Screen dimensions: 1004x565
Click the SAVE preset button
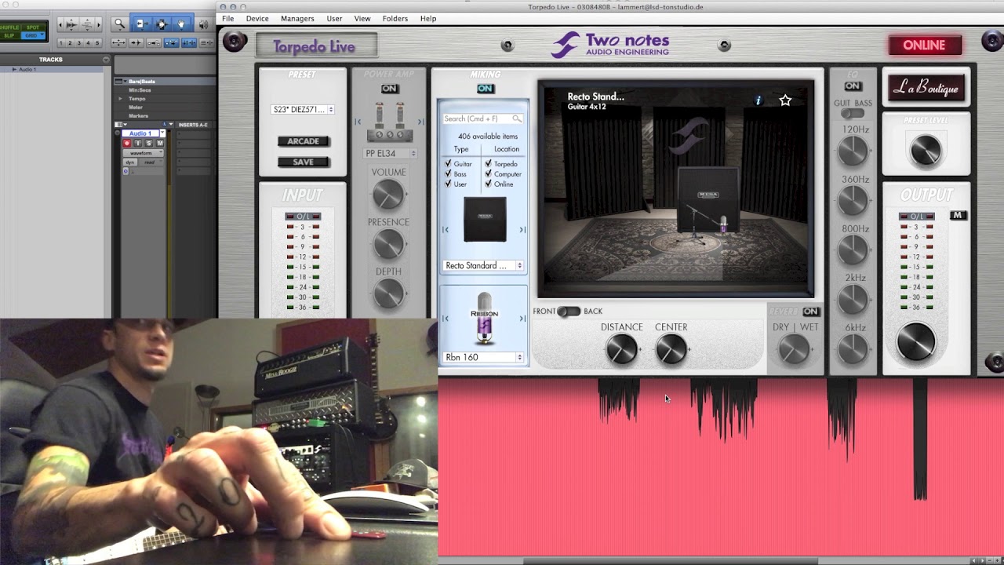point(303,162)
